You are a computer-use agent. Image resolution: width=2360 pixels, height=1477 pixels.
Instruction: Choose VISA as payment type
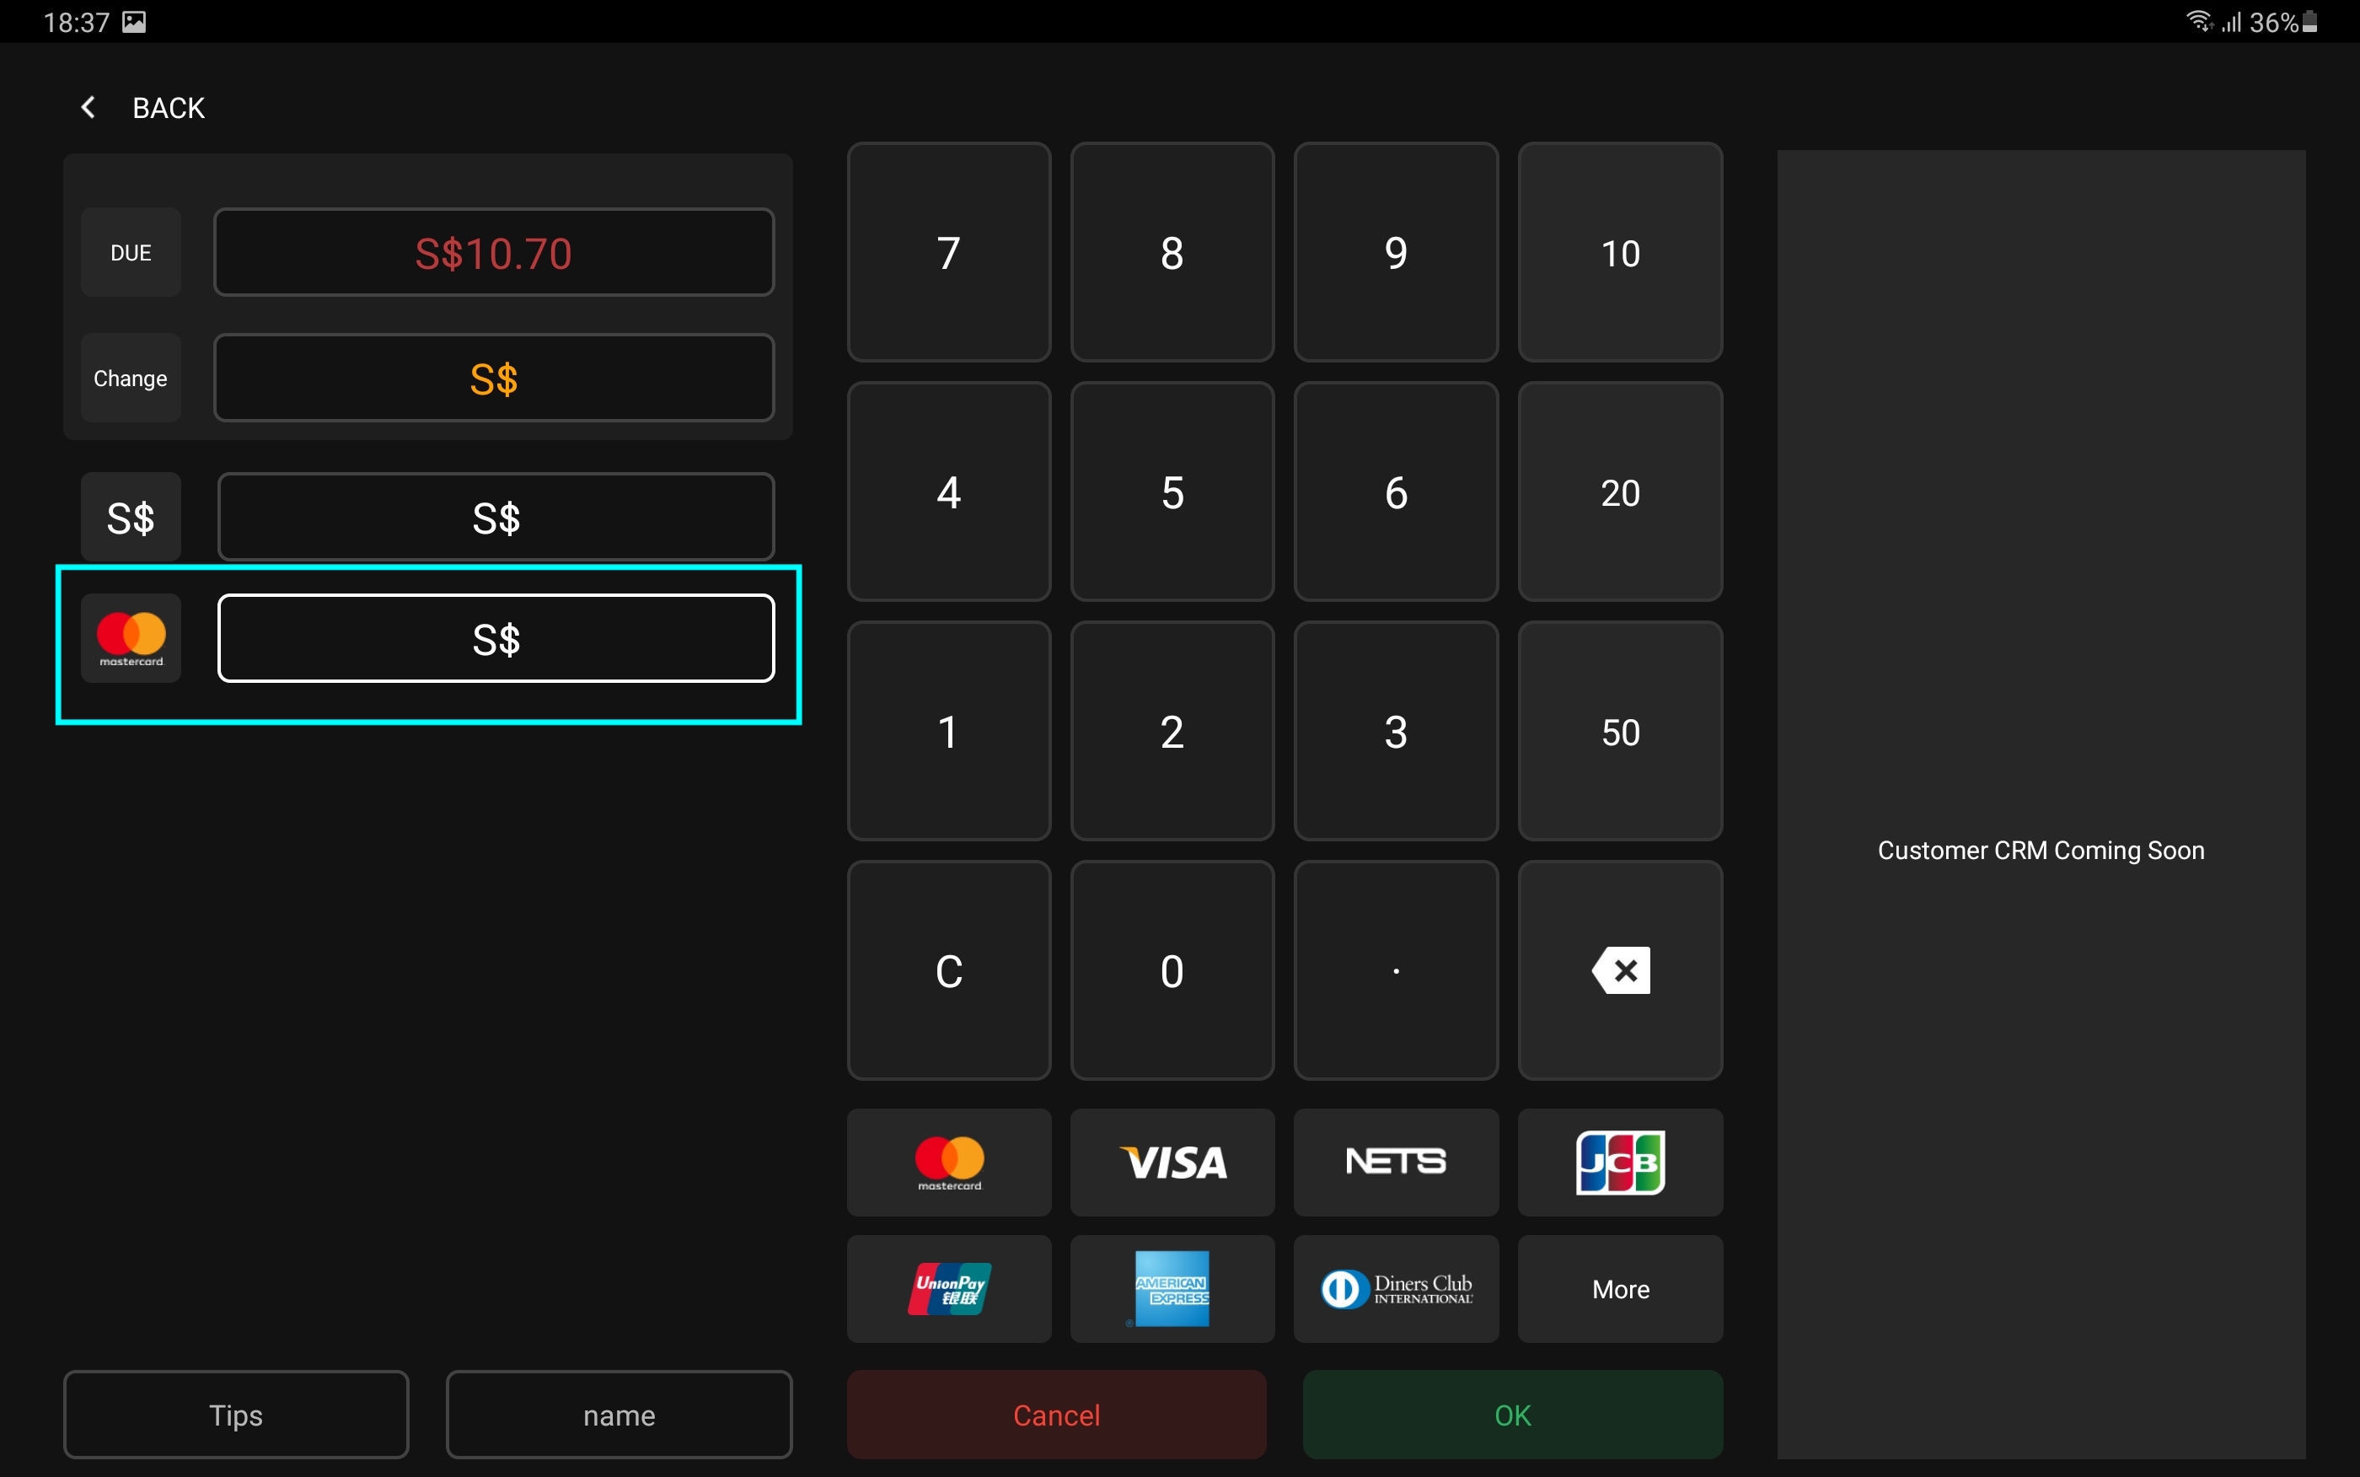[1172, 1162]
